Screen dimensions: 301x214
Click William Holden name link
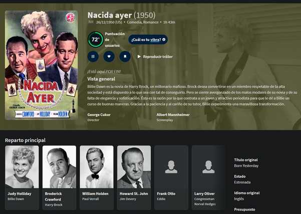(x=95, y=193)
